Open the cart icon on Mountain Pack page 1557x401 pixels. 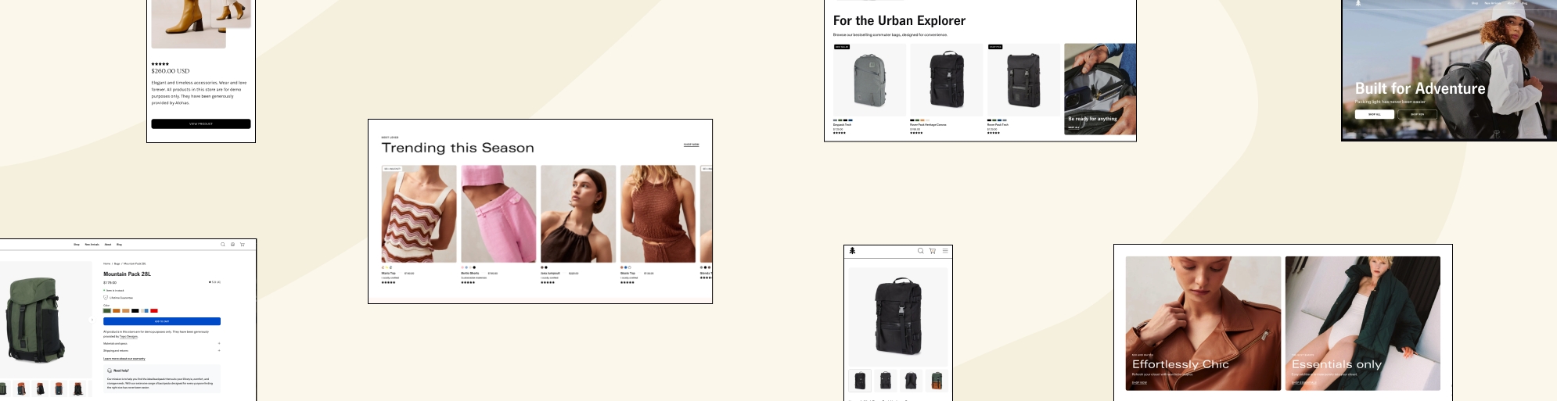[x=243, y=245]
